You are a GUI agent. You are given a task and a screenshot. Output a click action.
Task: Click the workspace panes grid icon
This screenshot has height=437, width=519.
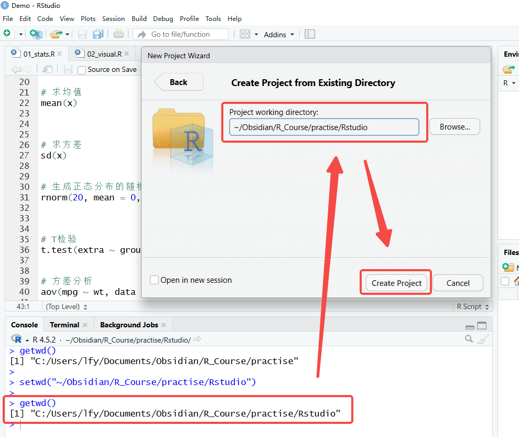[x=245, y=34]
